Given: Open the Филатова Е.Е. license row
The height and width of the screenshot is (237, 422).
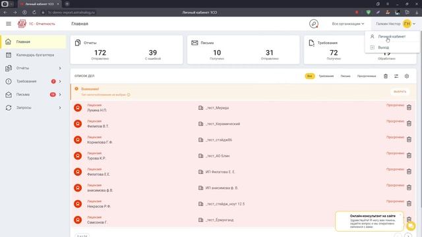Looking at the screenshot, I should [243, 172].
